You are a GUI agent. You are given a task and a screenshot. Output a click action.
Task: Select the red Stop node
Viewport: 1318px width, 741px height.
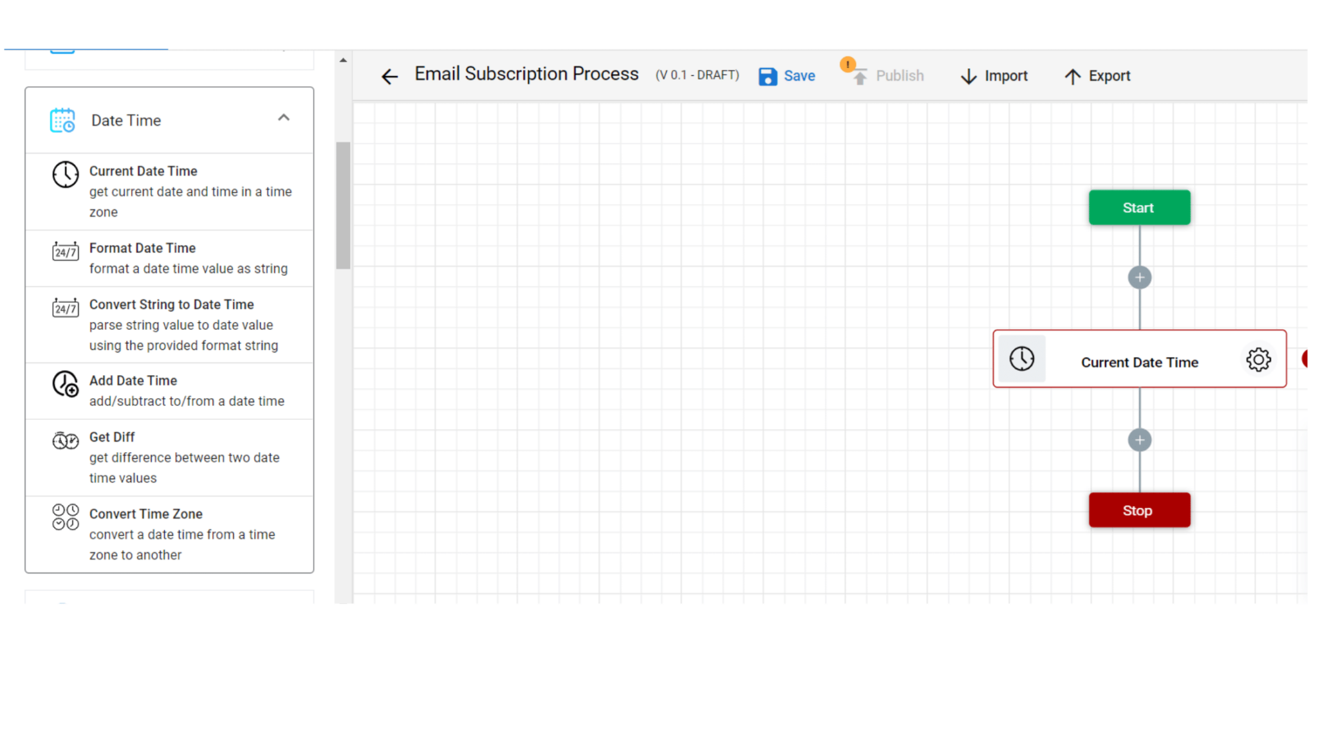[1140, 511]
